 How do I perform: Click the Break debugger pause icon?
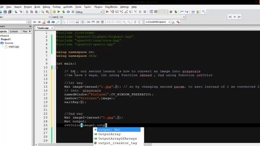coord(140,12)
